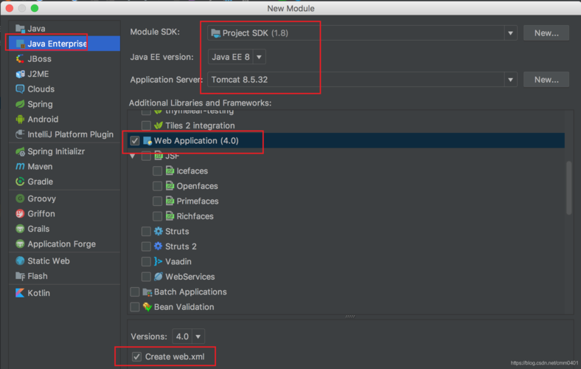Click the Gradle icon in list
This screenshot has height=369, width=581.
pos(21,182)
